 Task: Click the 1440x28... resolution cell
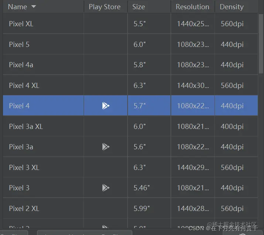[x=193, y=209]
